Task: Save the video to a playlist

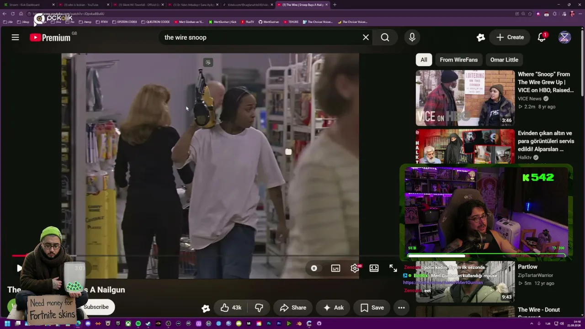Action: (x=372, y=308)
